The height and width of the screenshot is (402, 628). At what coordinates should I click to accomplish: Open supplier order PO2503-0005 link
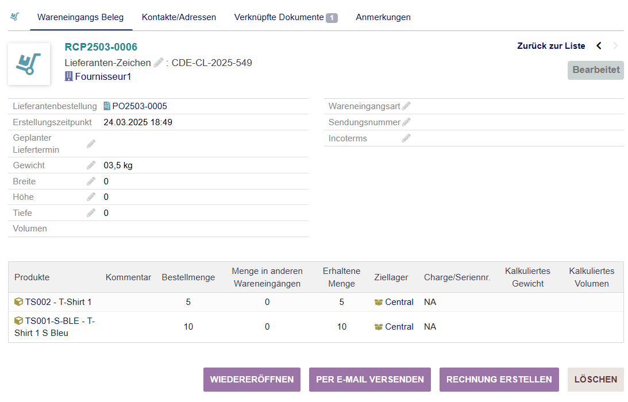coord(139,106)
